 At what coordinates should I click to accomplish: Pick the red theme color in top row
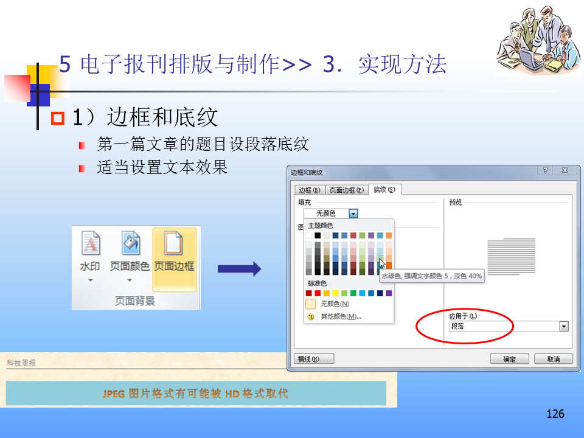[353, 235]
